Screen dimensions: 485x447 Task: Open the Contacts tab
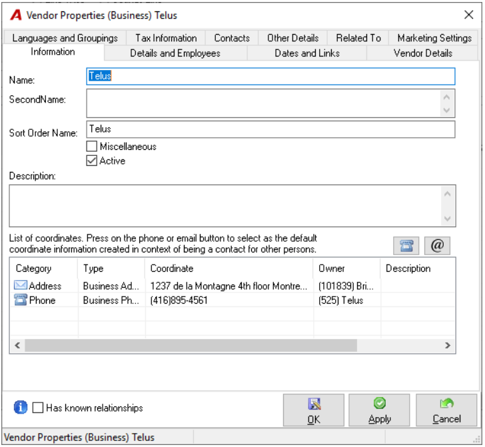coord(232,38)
